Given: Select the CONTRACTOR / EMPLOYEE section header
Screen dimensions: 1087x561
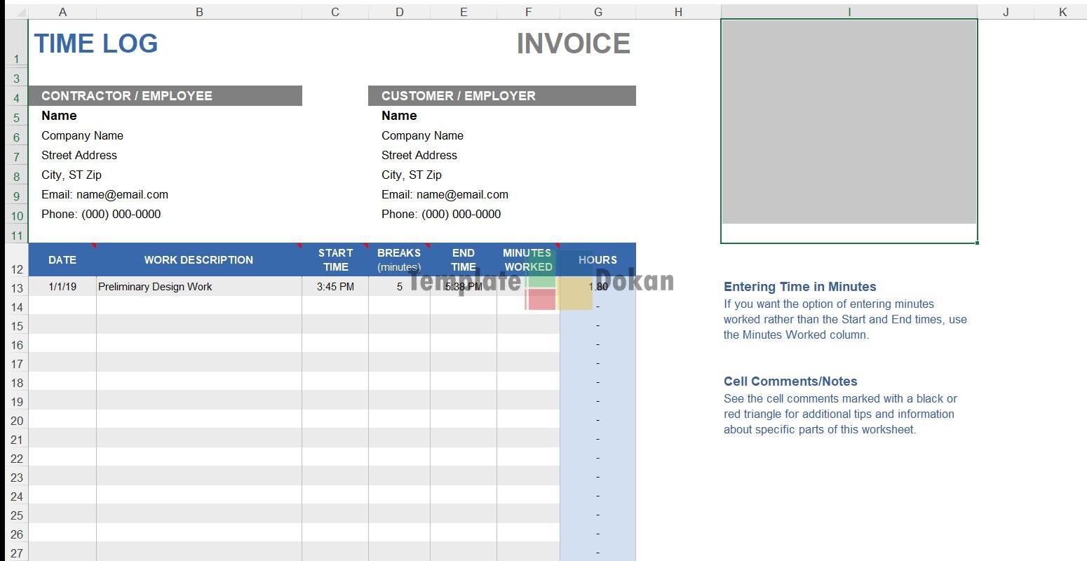Looking at the screenshot, I should coord(165,96).
